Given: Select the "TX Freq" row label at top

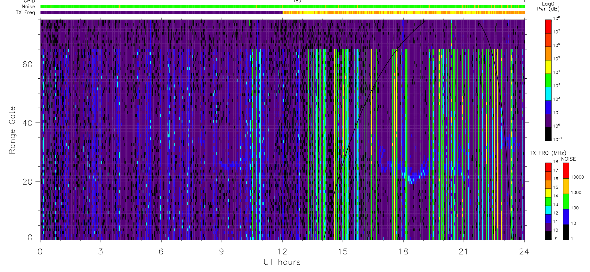Looking at the screenshot, I should [x=25, y=12].
